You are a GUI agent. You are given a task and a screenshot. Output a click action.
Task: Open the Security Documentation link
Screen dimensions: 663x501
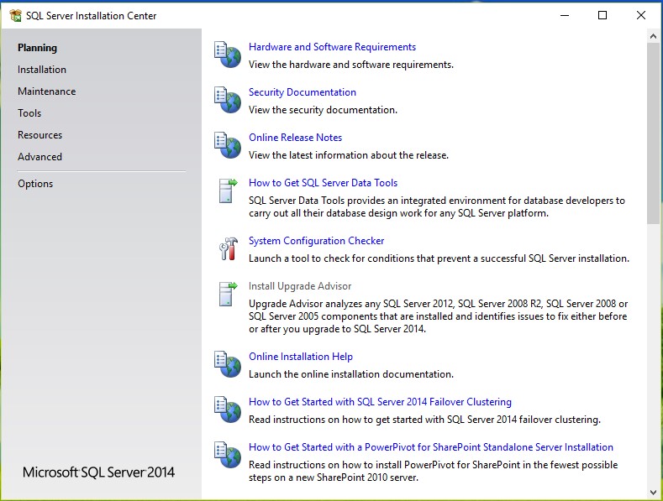coord(302,92)
